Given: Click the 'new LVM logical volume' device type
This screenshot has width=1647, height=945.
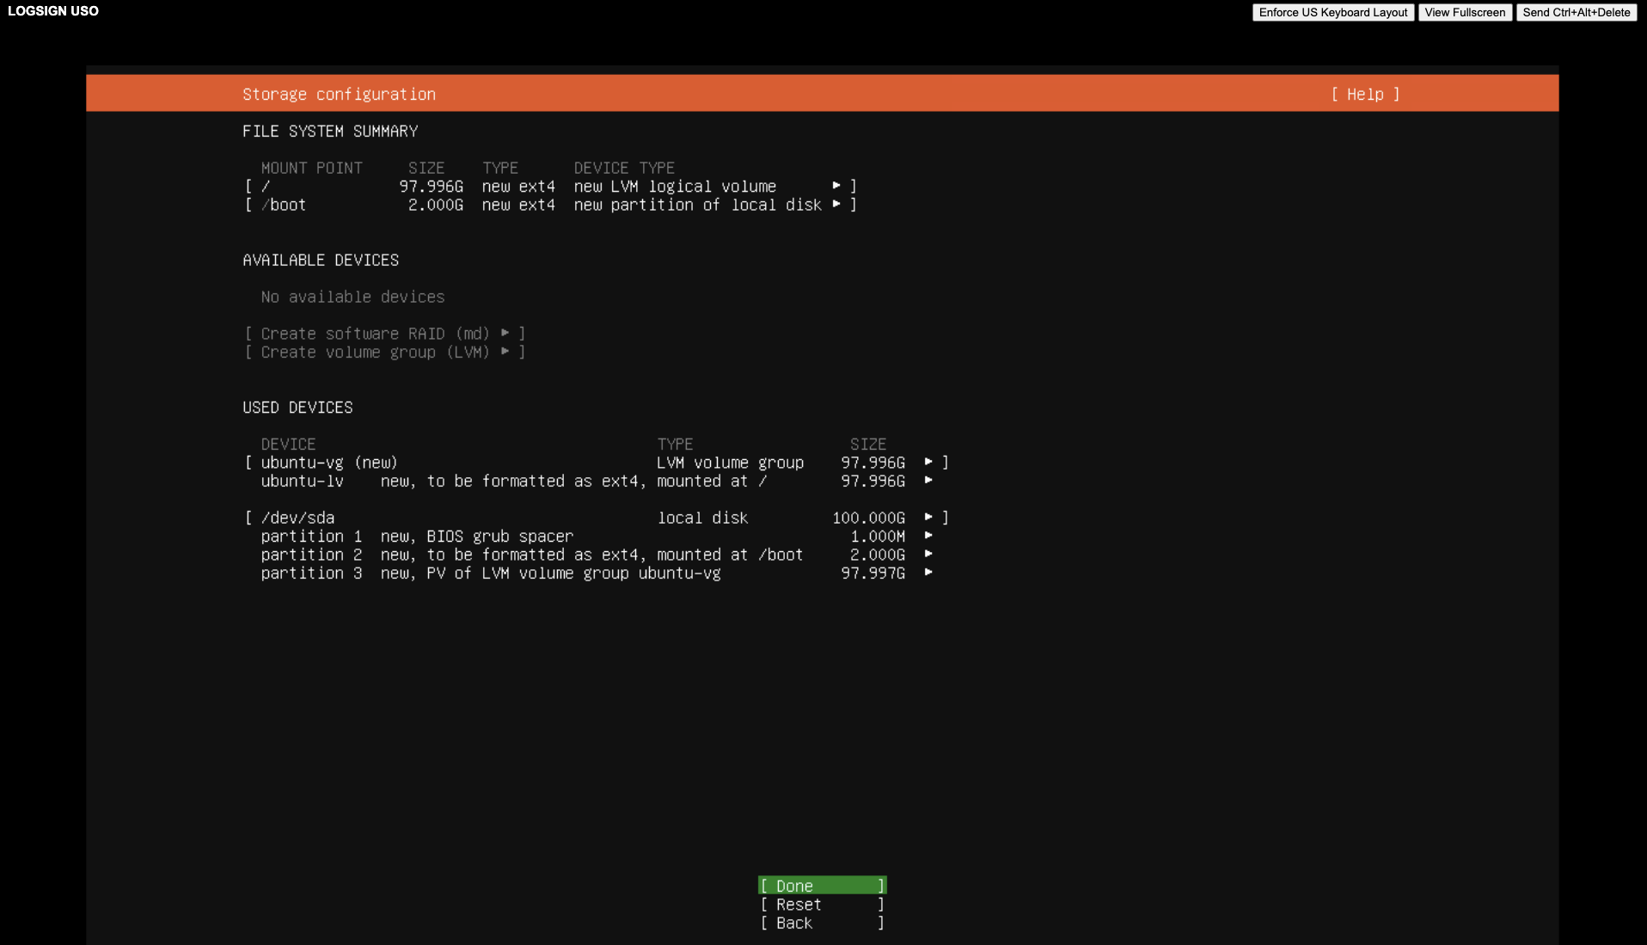Looking at the screenshot, I should click(675, 187).
